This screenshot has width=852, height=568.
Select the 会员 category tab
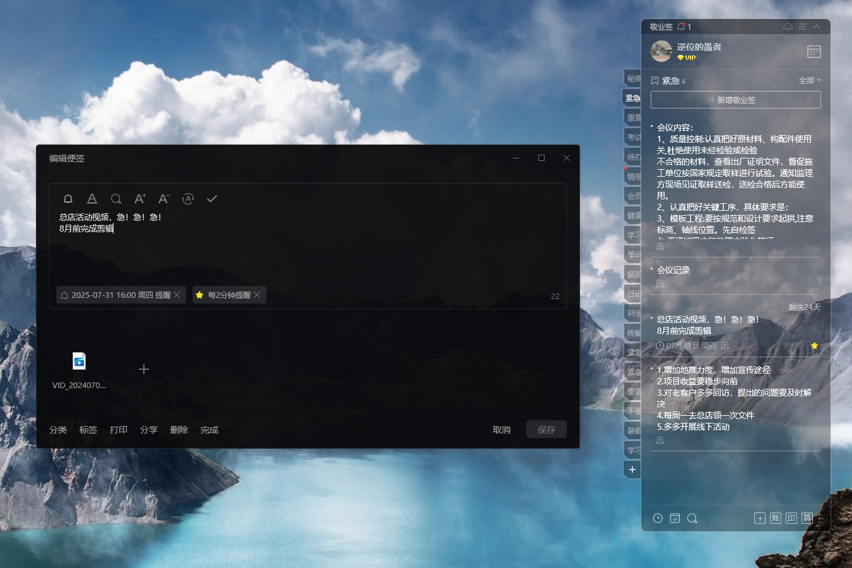point(633,196)
